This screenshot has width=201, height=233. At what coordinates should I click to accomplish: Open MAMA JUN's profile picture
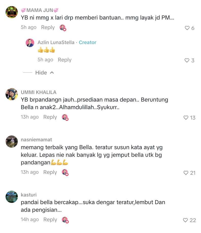point(12,12)
